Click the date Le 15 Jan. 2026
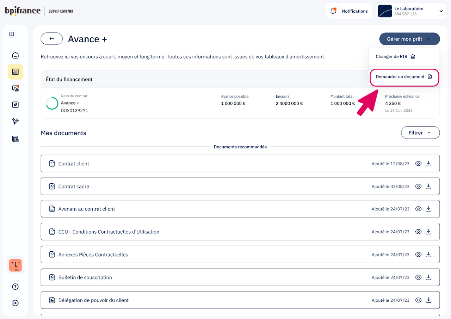This screenshot has width=451, height=319. tap(399, 111)
